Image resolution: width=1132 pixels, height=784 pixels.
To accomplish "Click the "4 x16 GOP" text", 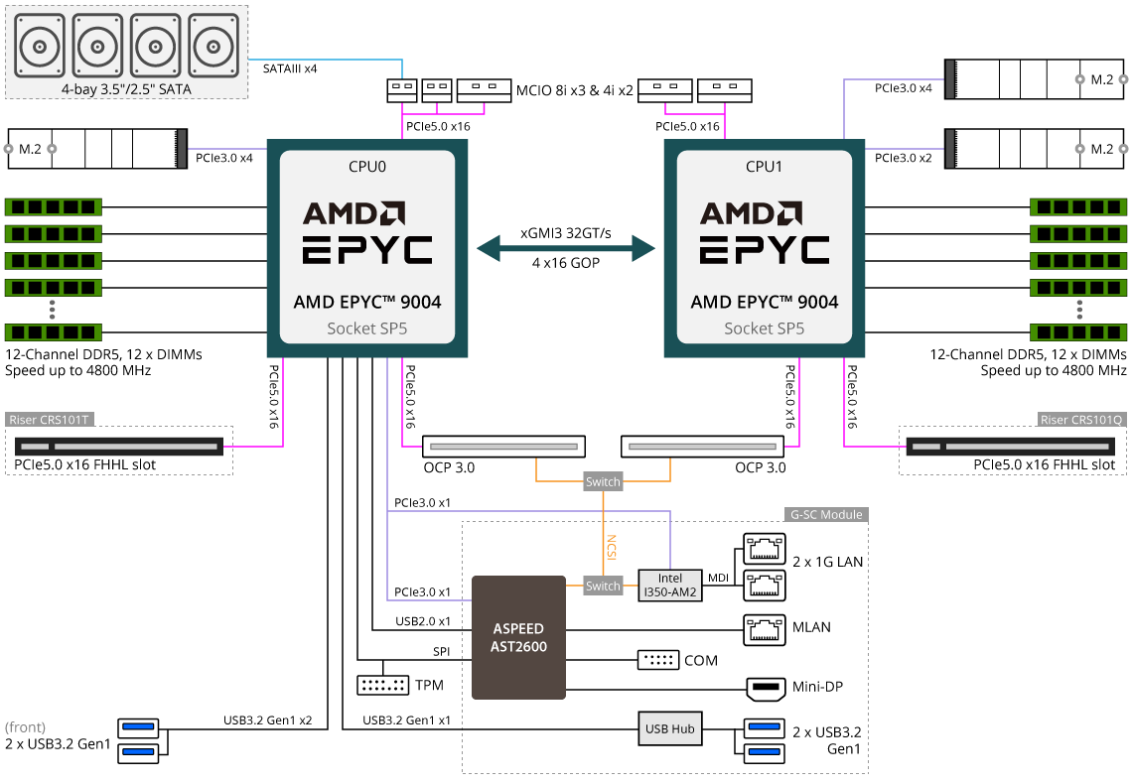I will point(566,263).
